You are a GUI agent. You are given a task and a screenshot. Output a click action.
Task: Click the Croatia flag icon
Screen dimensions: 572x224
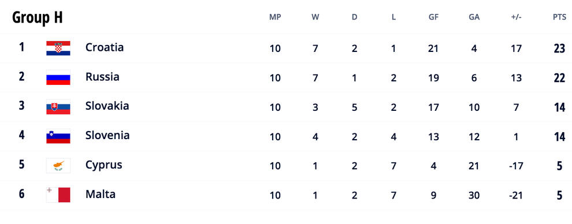point(58,48)
